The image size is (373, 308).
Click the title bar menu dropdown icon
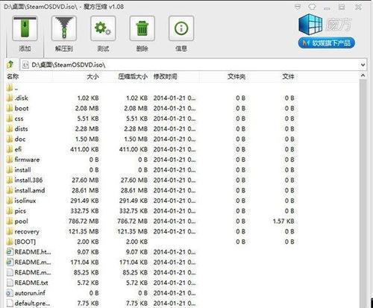[x=298, y=7]
